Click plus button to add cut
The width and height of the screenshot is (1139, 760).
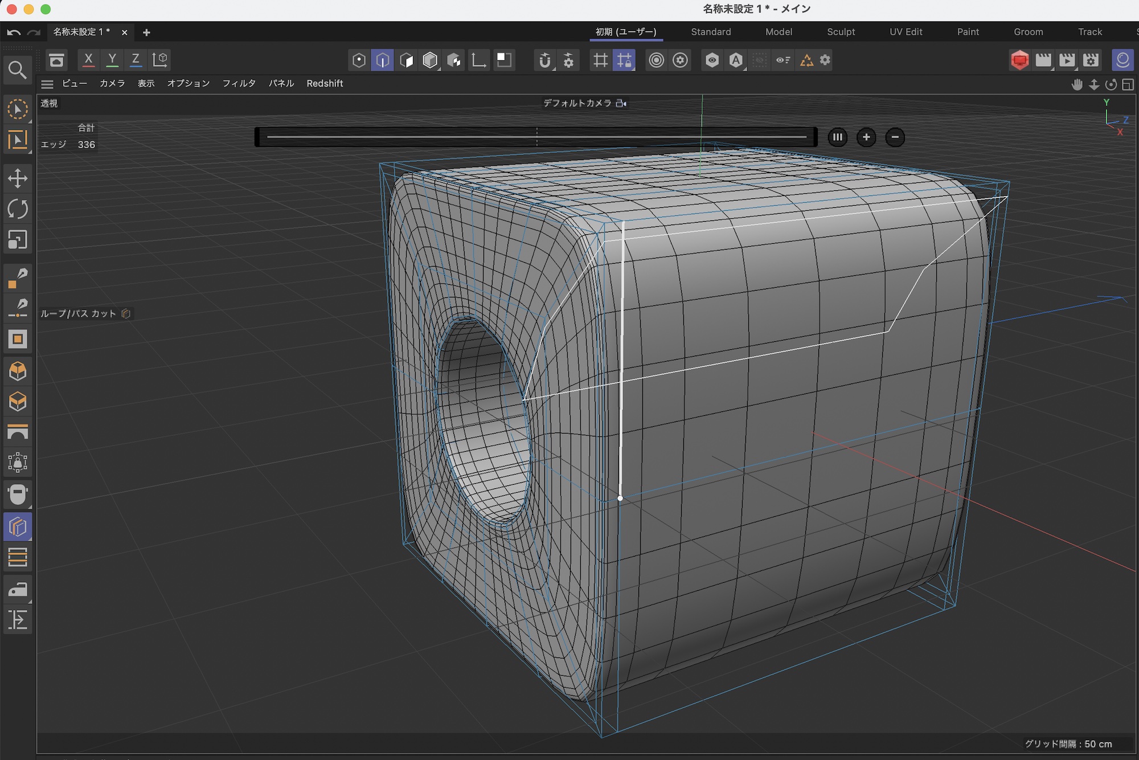click(866, 137)
